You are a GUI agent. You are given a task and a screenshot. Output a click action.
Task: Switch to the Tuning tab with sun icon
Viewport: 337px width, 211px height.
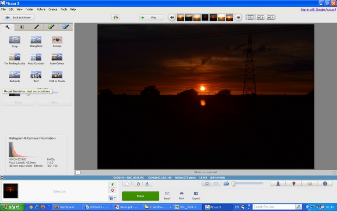[22, 27]
